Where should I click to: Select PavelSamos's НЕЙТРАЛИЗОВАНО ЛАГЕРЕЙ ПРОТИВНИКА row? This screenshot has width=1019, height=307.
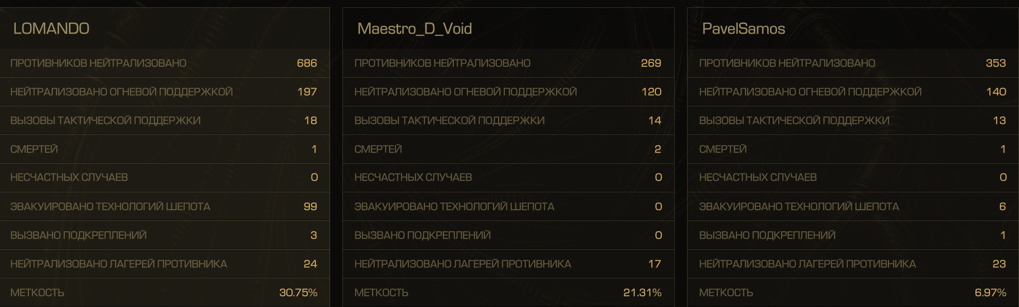tap(853, 264)
